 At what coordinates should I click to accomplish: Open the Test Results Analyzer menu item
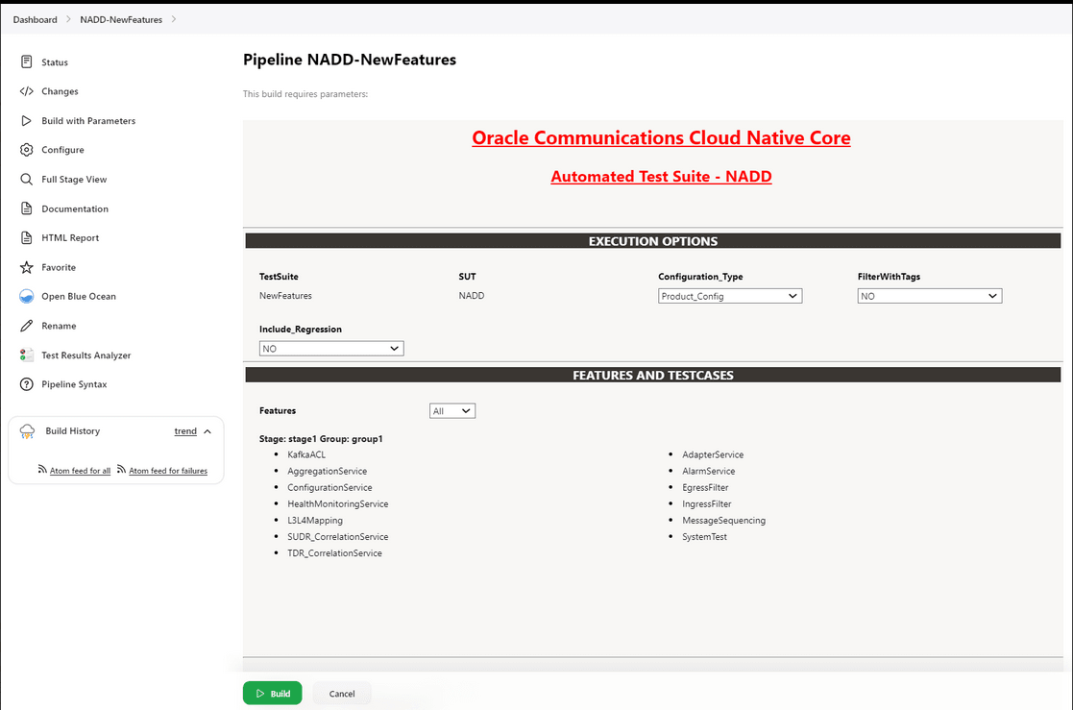pos(85,355)
